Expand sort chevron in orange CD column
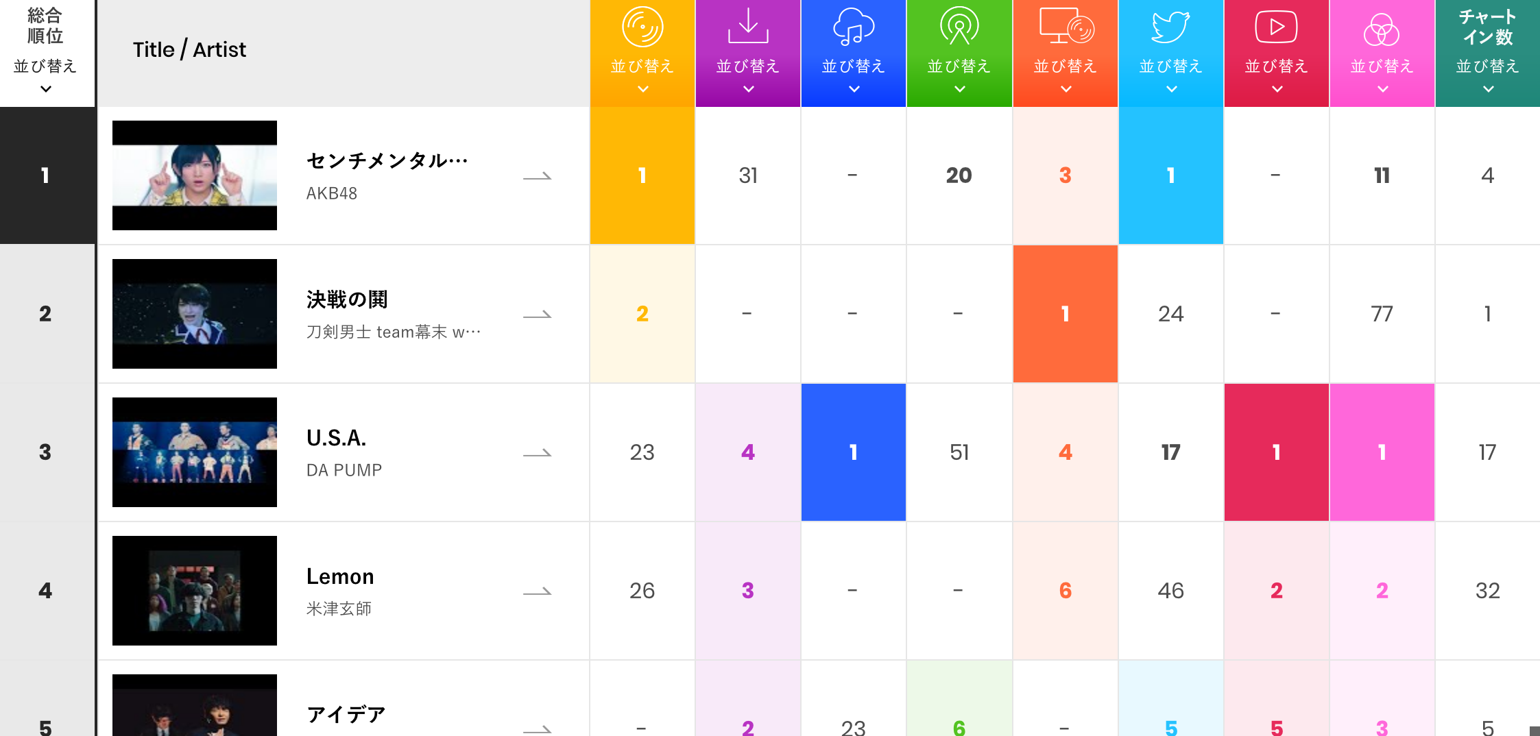This screenshot has width=1540, height=736. click(642, 89)
